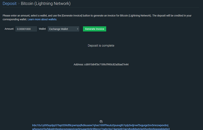Click the Generate Invoice button
The image size is (203, 130).
point(94,29)
